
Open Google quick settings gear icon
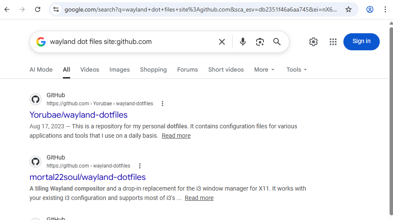tap(313, 41)
